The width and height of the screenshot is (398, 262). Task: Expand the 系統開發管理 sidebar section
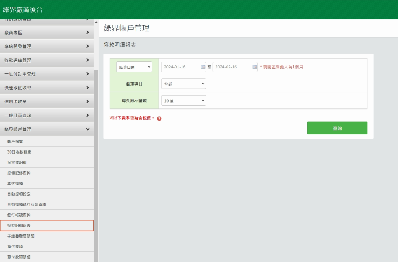(47, 46)
